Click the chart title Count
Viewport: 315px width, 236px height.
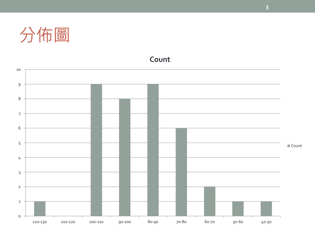tap(160, 59)
